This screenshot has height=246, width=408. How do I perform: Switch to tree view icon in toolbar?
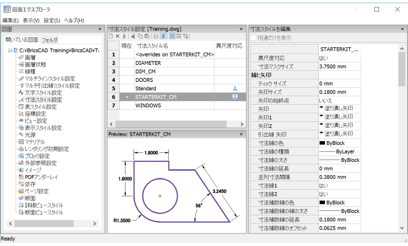[x=185, y=36]
